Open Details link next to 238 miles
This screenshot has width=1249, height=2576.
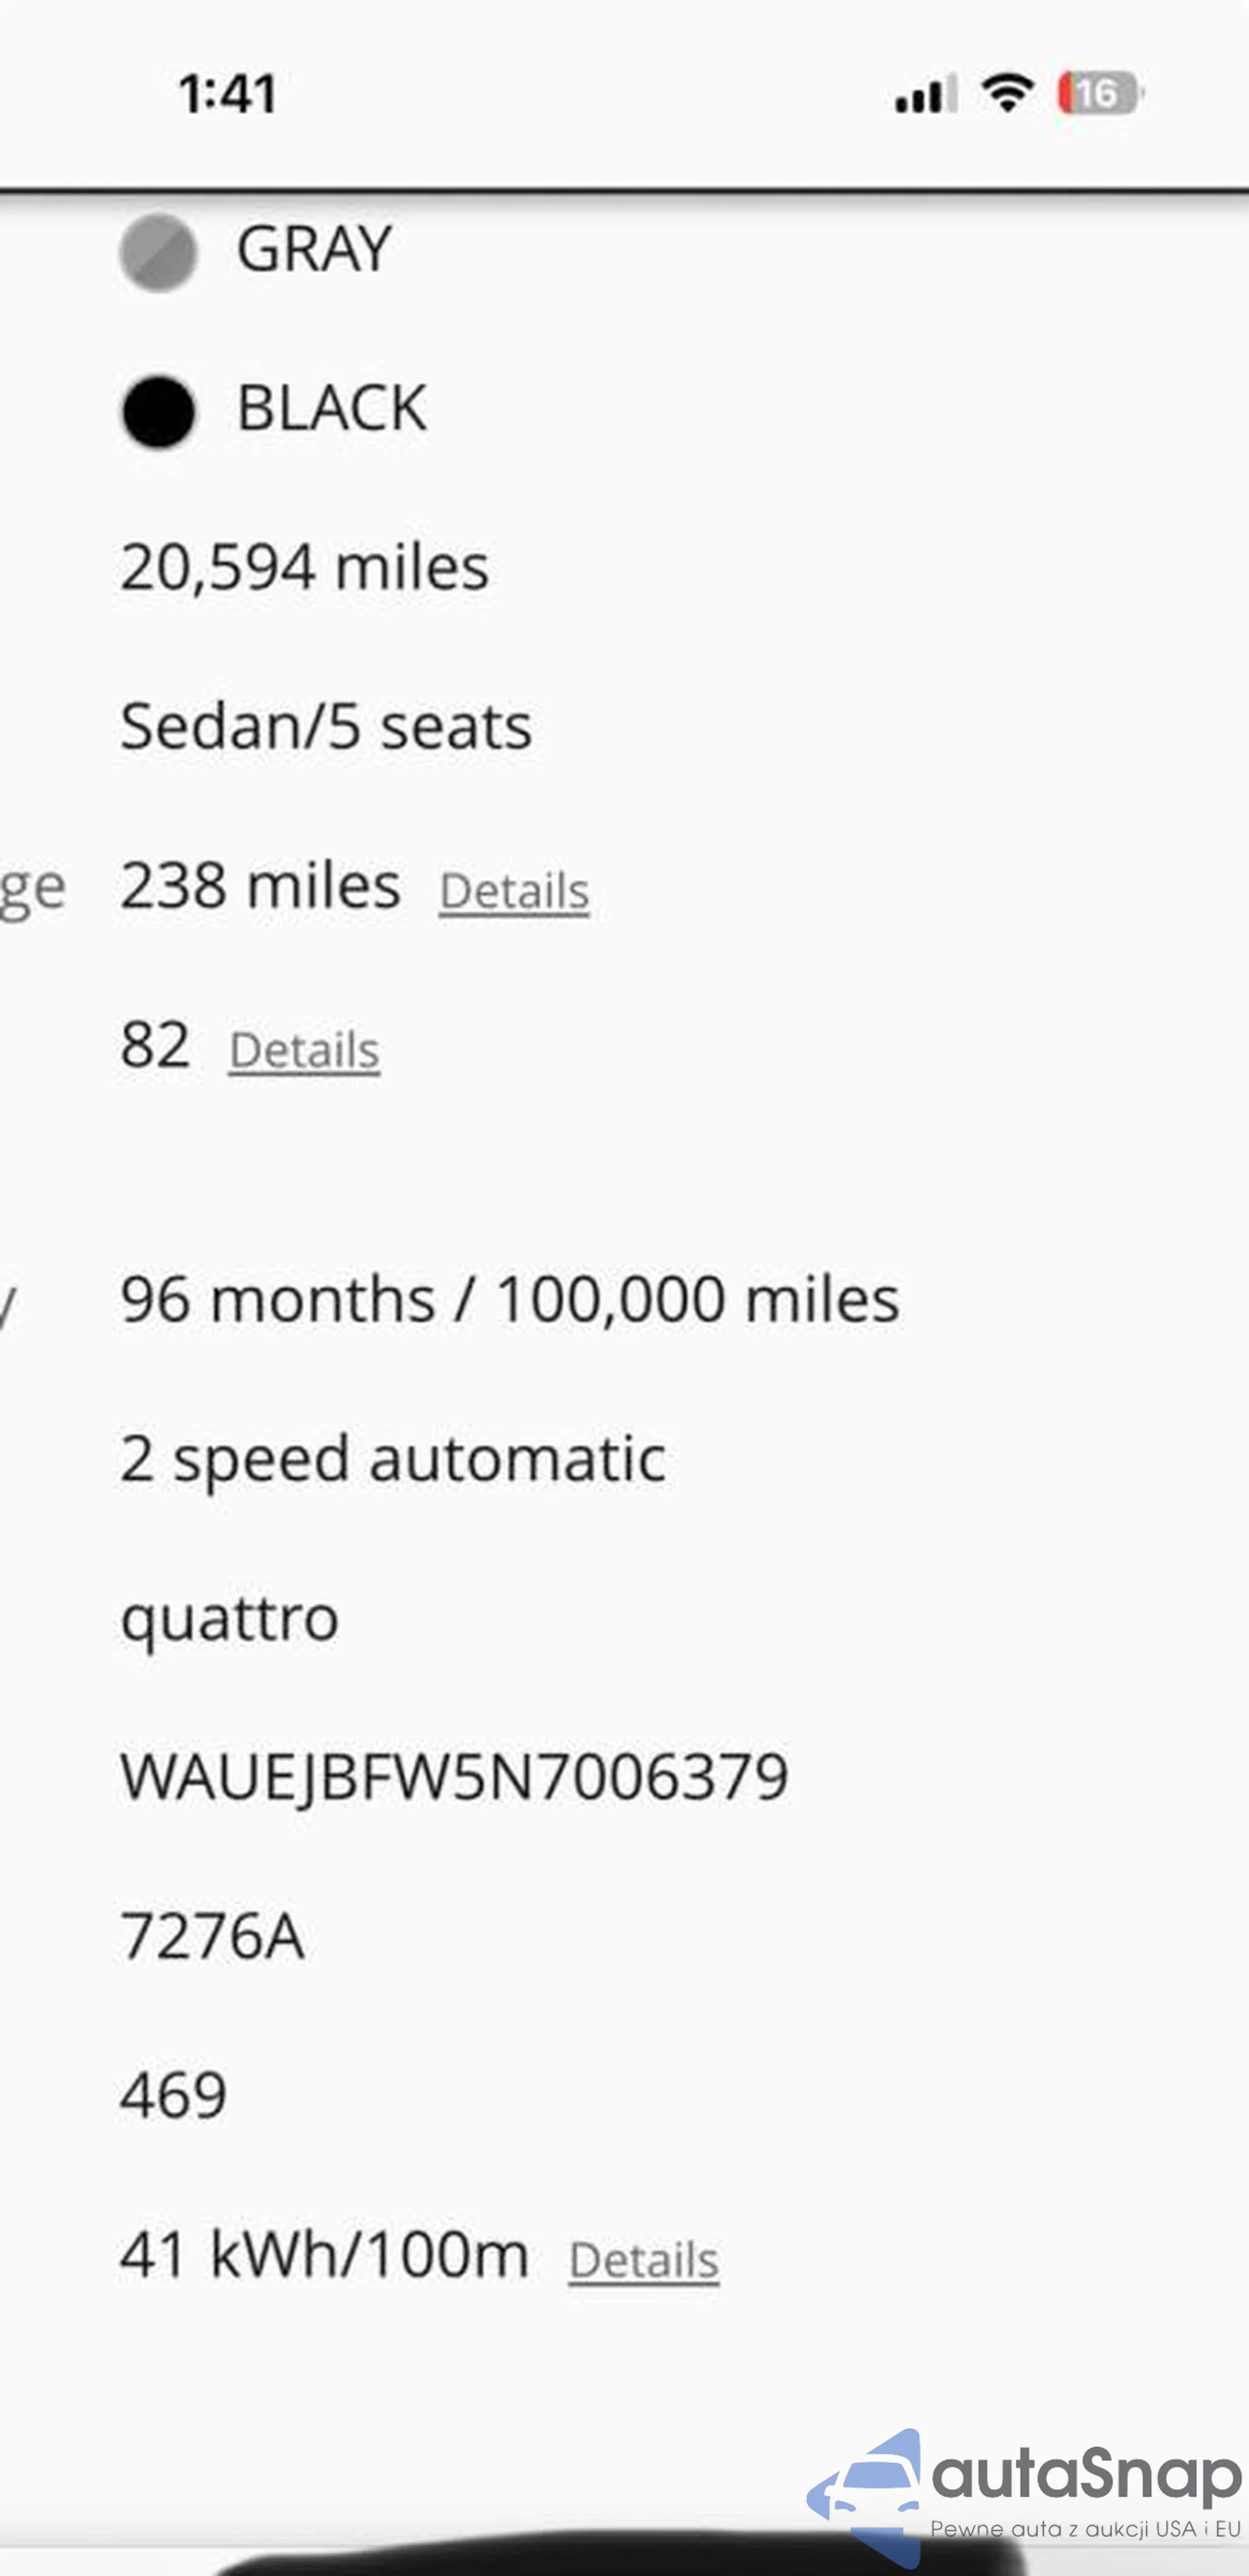click(514, 891)
